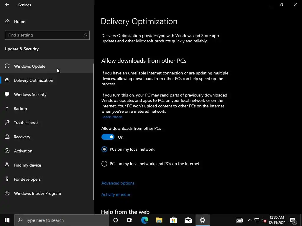Click the Home house icon

point(7,21)
